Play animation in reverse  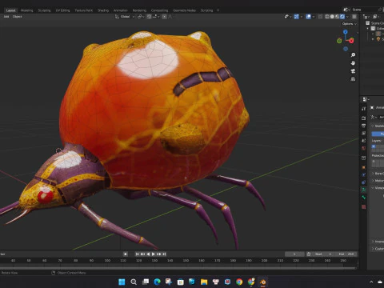[x=148, y=254]
